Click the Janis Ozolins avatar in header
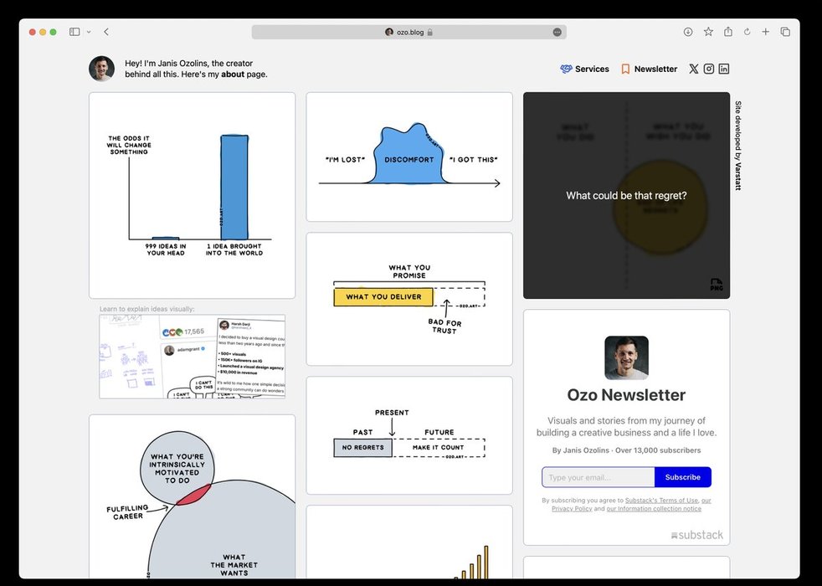 click(101, 69)
